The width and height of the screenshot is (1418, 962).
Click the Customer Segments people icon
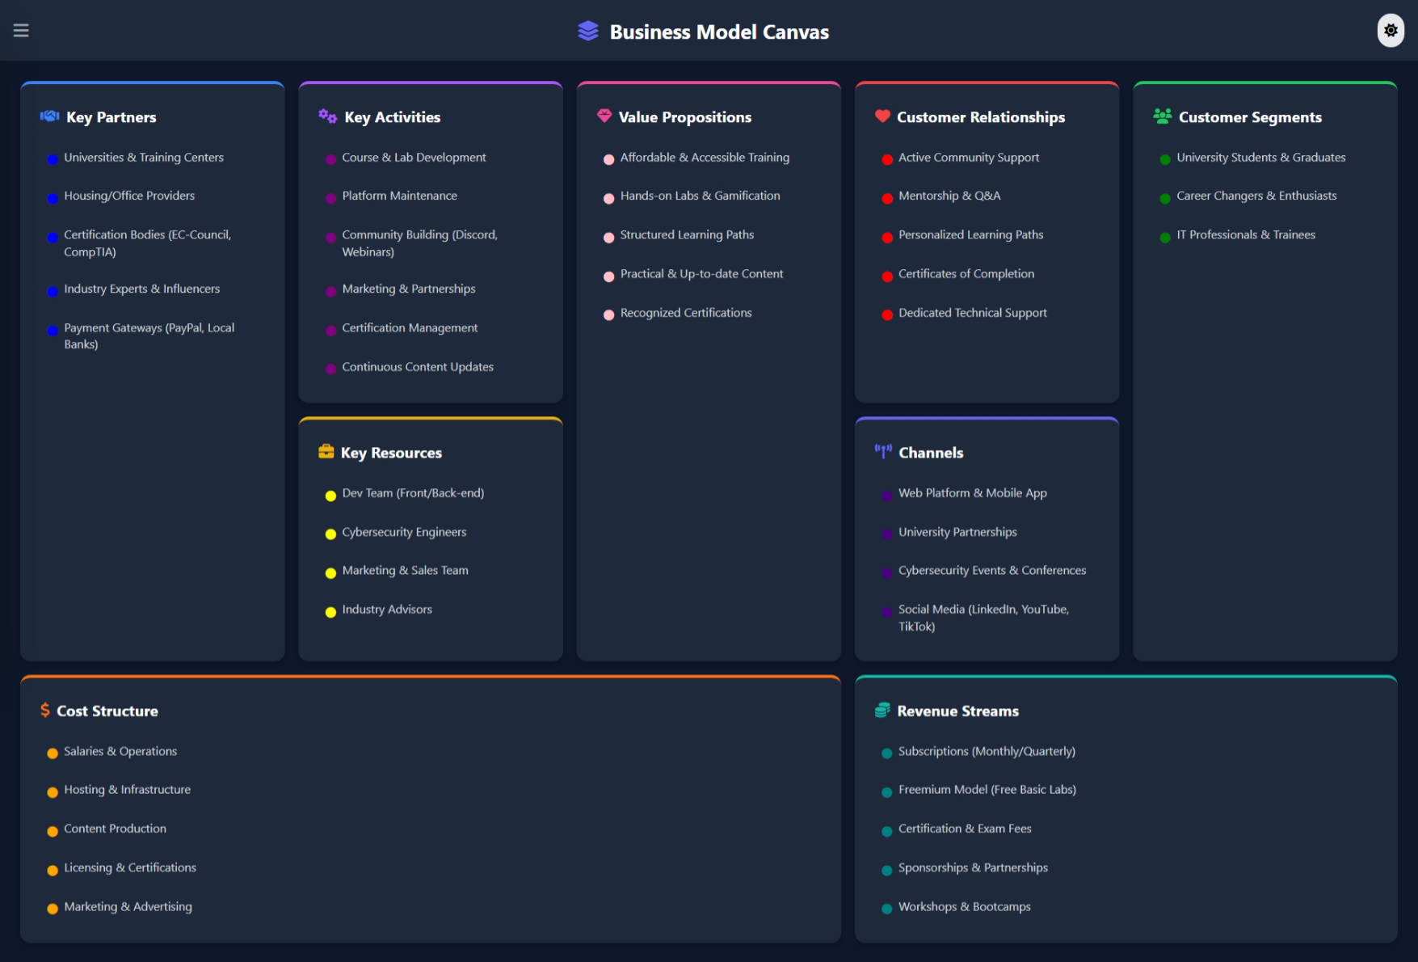1163,116
